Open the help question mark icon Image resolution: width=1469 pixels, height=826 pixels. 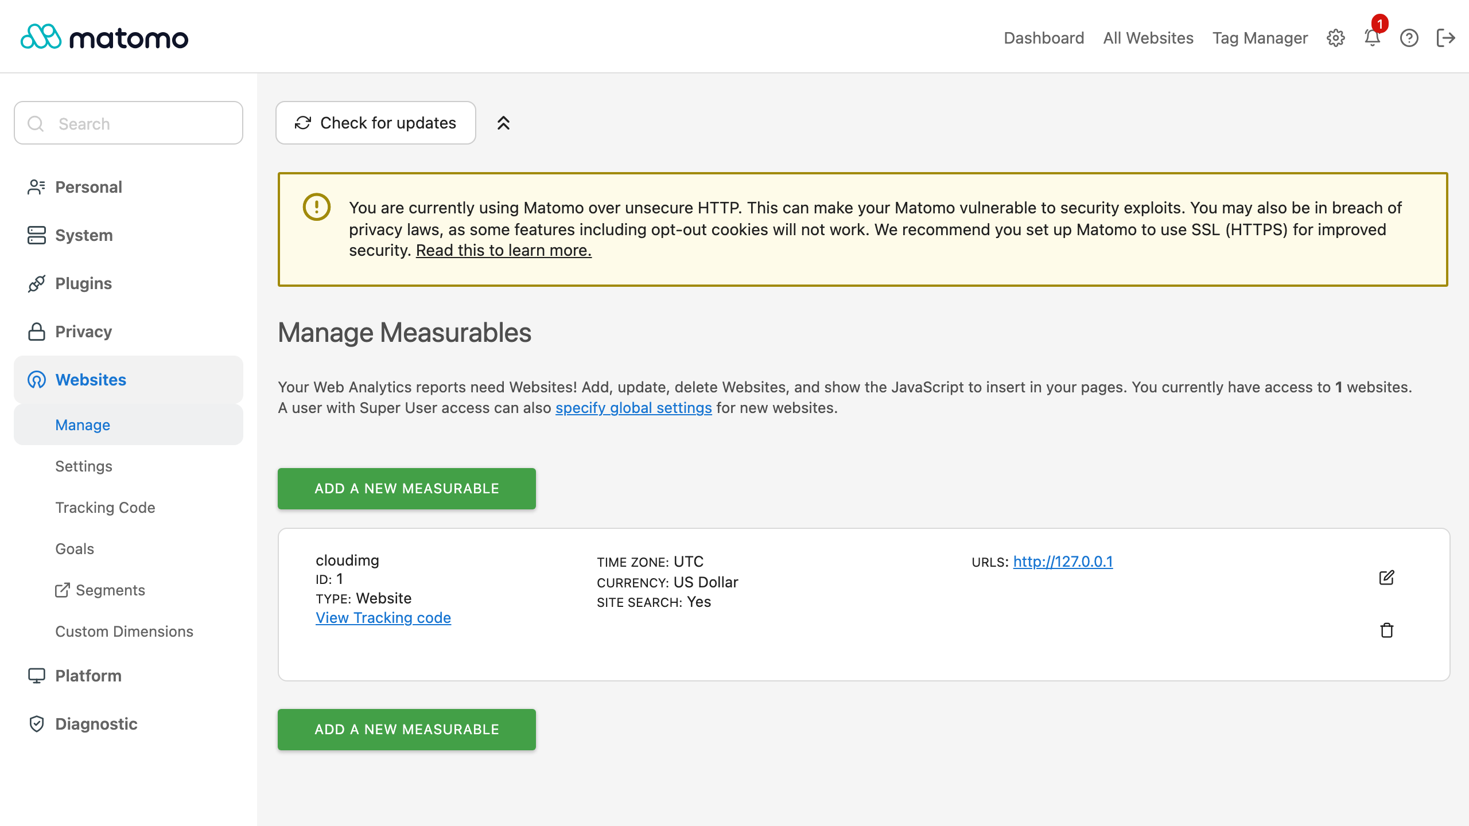1409,38
